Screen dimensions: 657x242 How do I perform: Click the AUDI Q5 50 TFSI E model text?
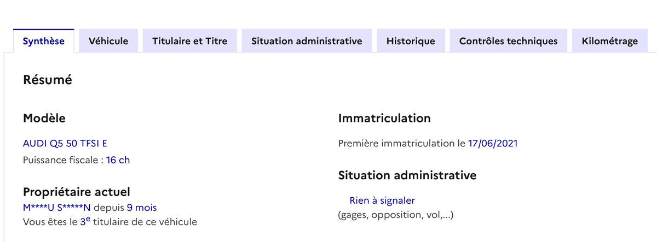(65, 144)
